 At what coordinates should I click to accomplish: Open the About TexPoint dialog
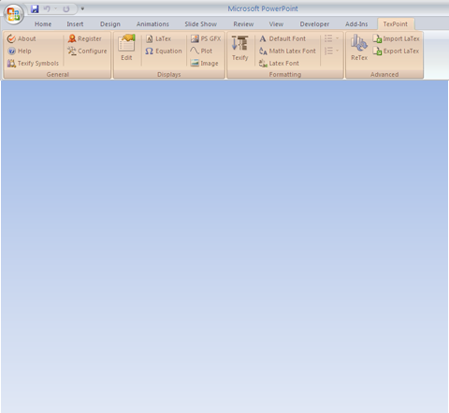click(22, 38)
